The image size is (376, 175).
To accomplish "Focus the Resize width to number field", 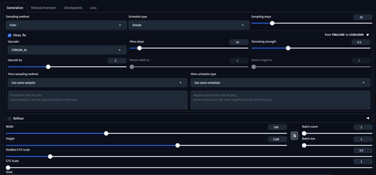I will pos(239,61).
